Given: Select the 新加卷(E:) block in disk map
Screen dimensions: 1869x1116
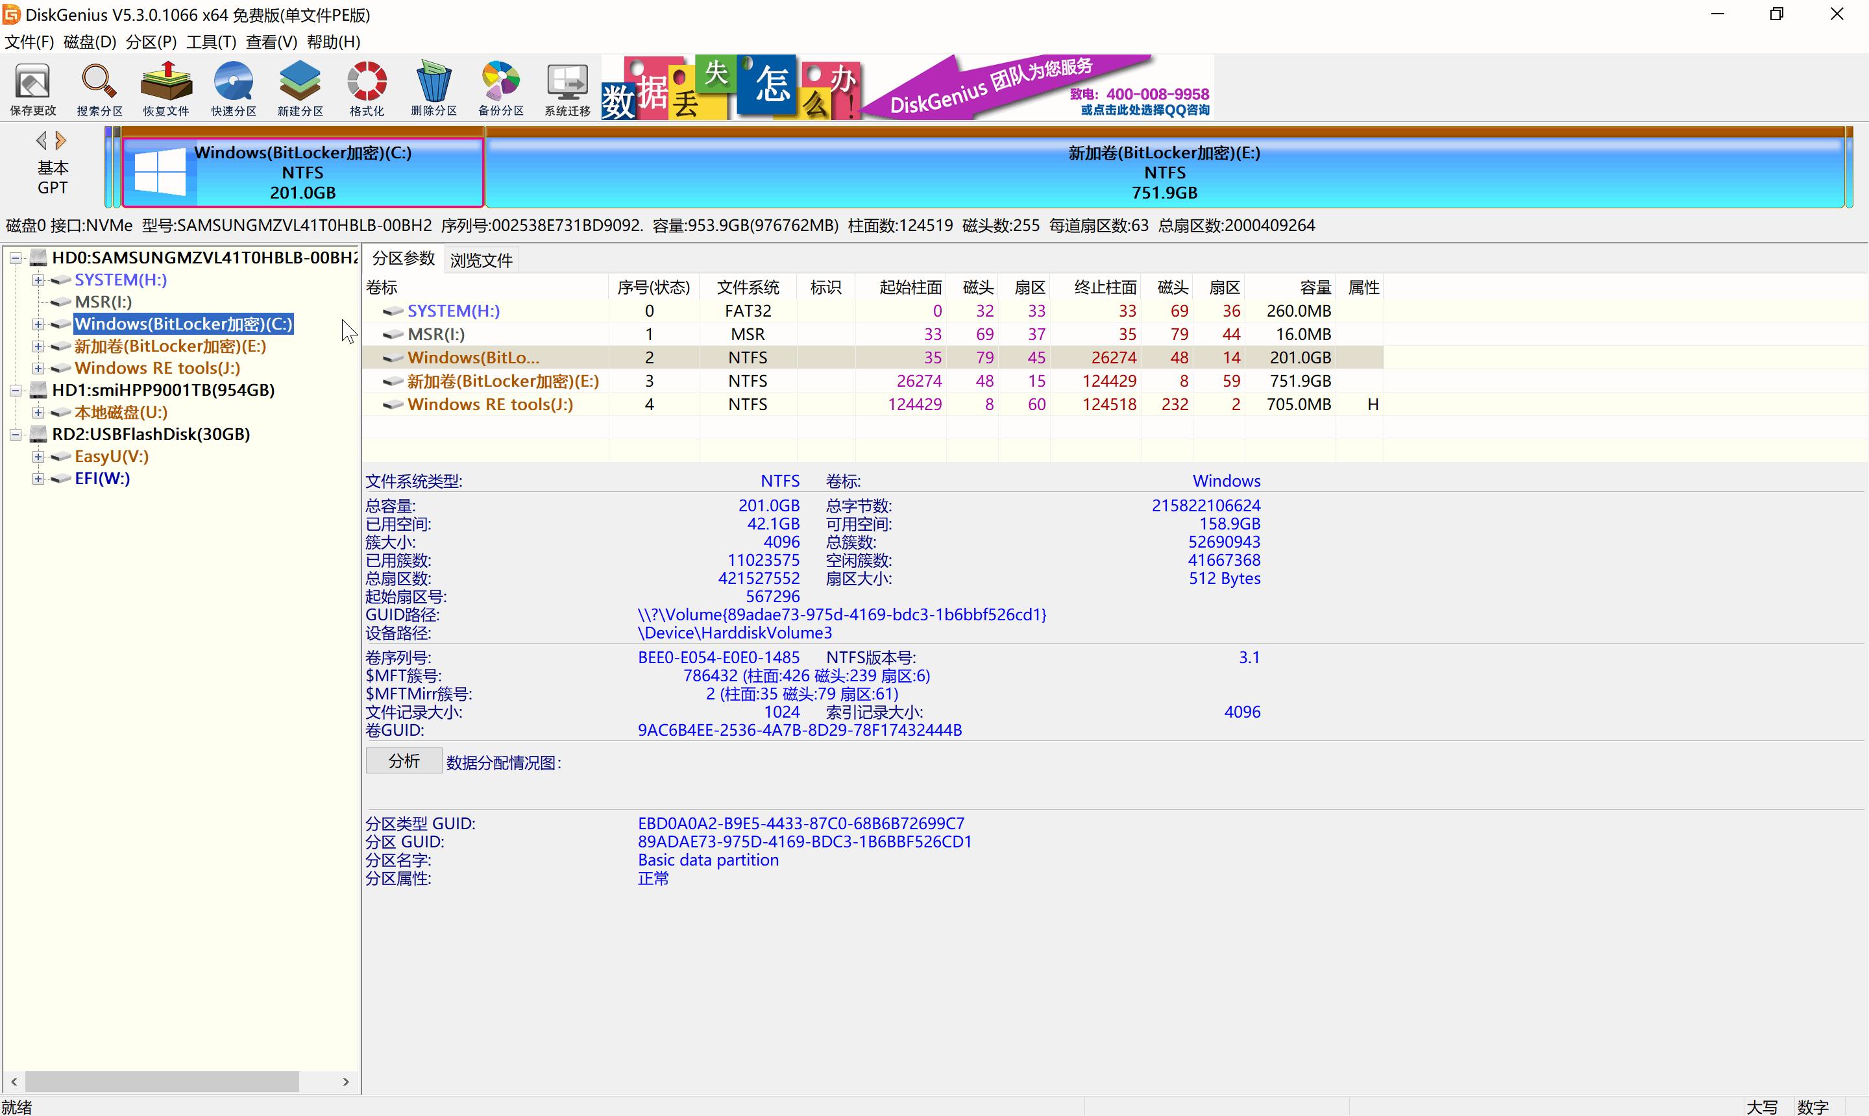Looking at the screenshot, I should (1164, 173).
